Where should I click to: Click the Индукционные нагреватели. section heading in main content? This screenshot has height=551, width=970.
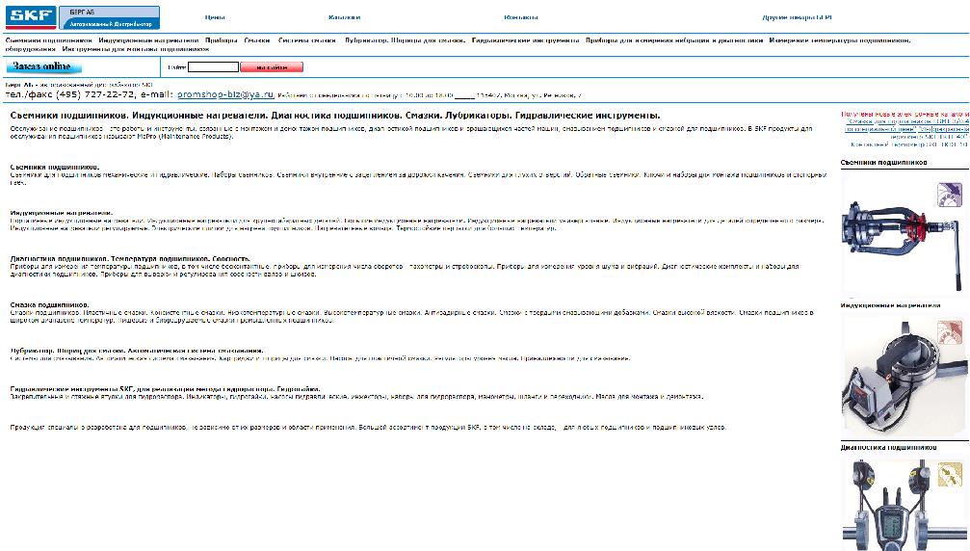(62, 213)
